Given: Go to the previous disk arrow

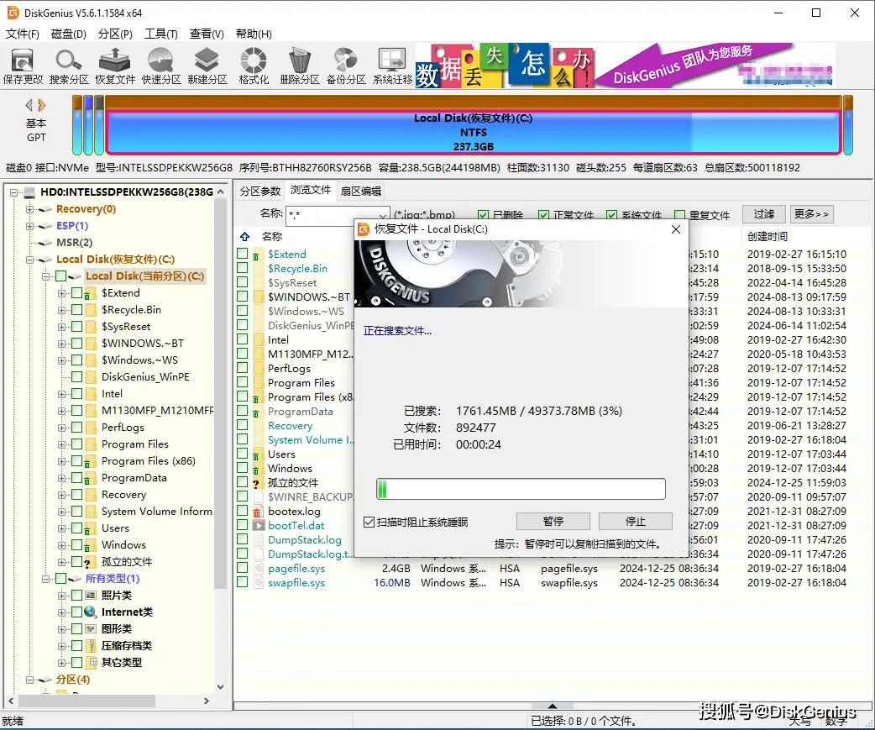Looking at the screenshot, I should click(29, 105).
